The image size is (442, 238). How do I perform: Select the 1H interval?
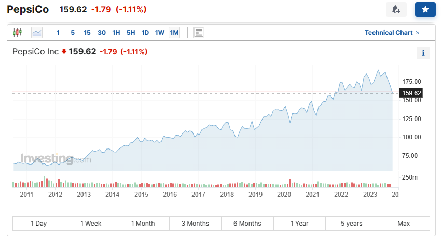116,33
